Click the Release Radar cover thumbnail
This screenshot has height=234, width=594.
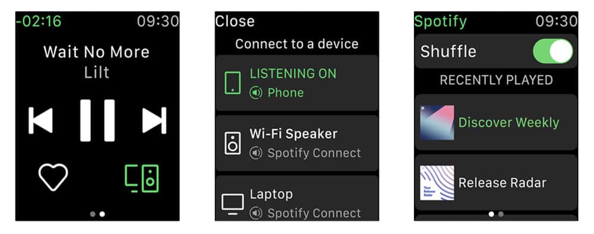pyautogui.click(x=437, y=183)
